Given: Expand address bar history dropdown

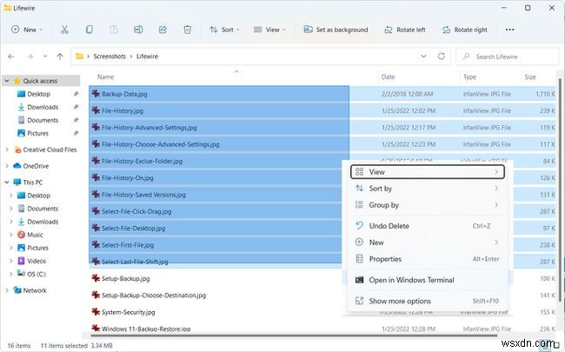Looking at the screenshot, I should [x=424, y=56].
